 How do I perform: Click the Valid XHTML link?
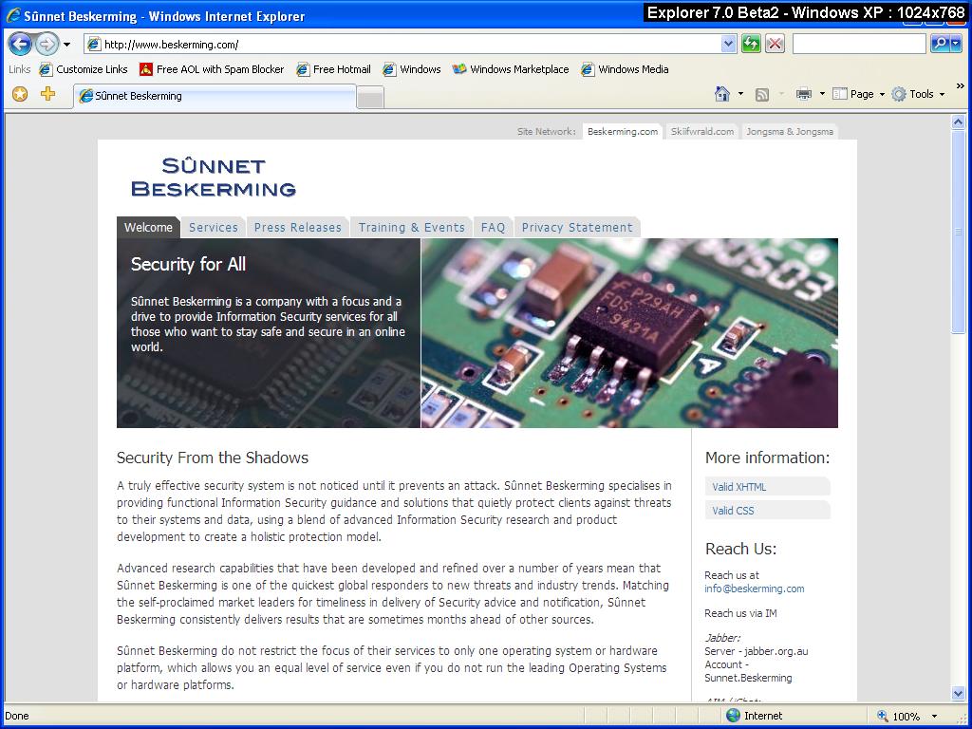click(738, 487)
